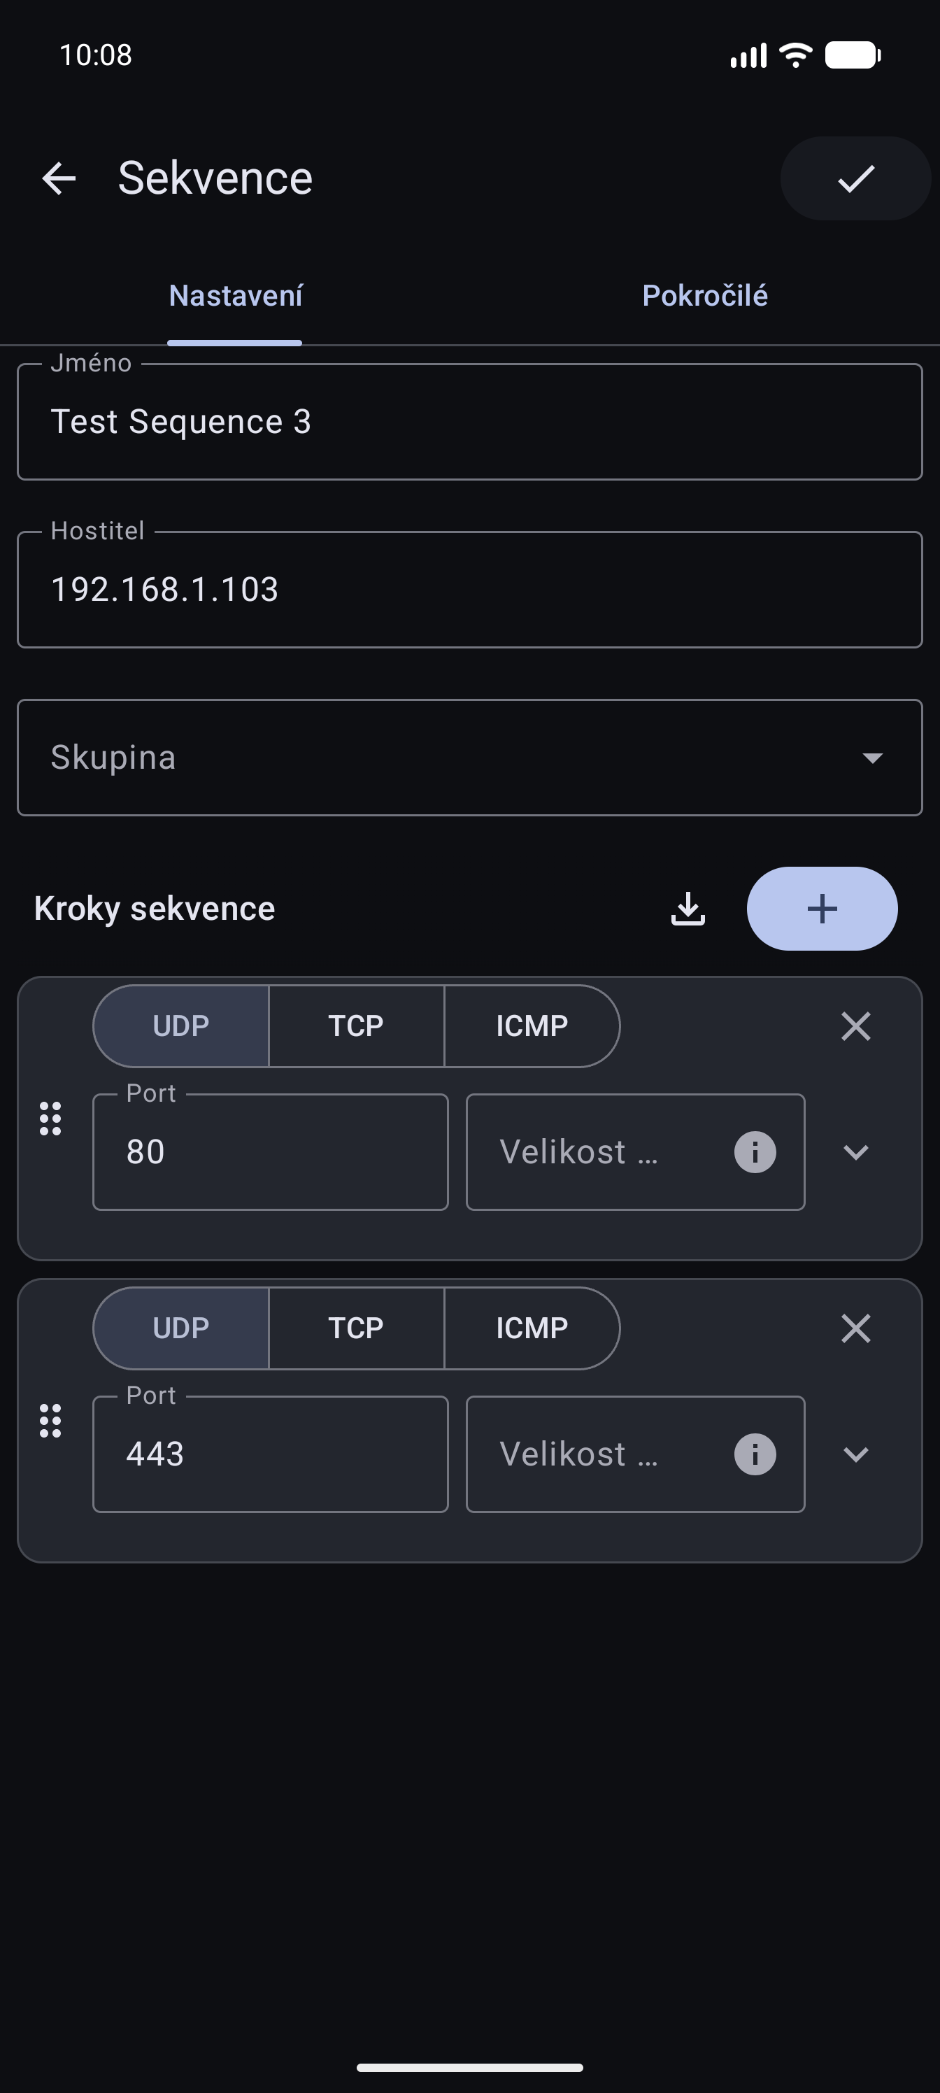Image resolution: width=940 pixels, height=2093 pixels.
Task: Select TCP for the port 80 step
Action: click(356, 1026)
